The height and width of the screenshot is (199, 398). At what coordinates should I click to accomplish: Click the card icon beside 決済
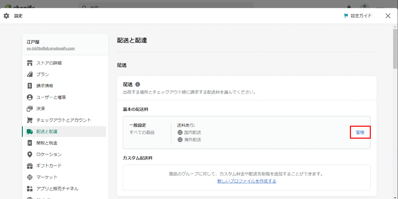point(30,109)
